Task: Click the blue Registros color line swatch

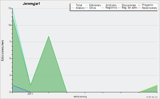Action: coord(103,8)
